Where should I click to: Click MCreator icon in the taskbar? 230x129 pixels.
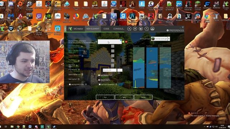tap(48, 126)
